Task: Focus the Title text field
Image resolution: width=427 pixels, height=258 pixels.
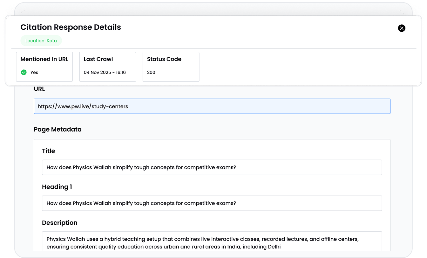Action: click(x=212, y=167)
